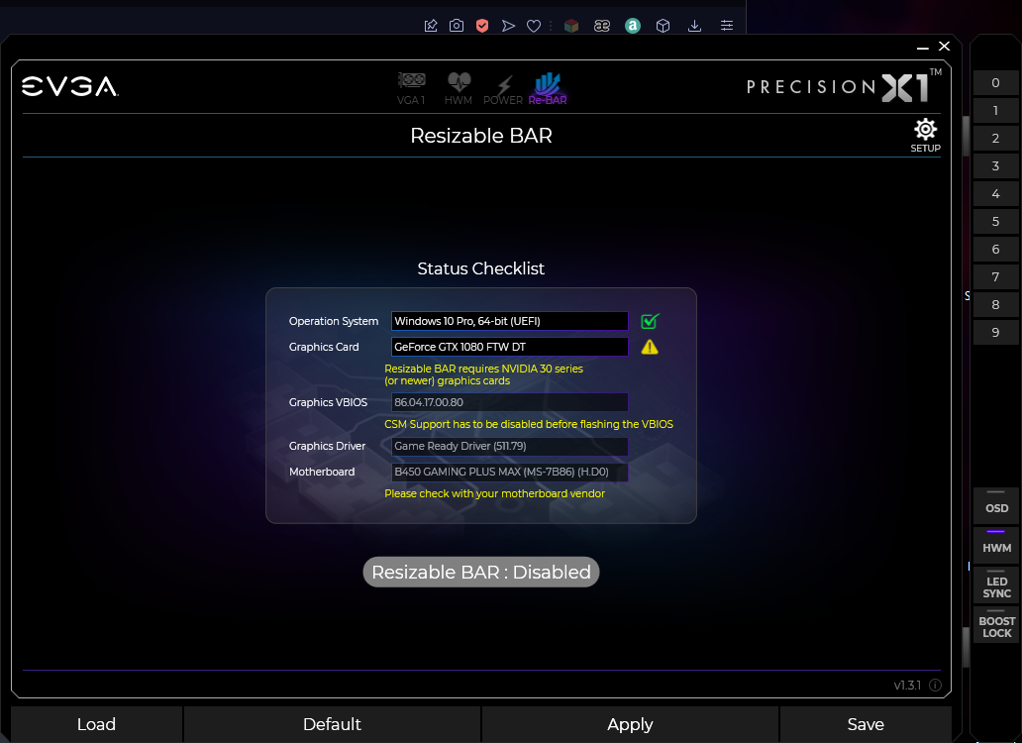Click the version info icon beside v1.3.1
1022x743 pixels.
(935, 685)
